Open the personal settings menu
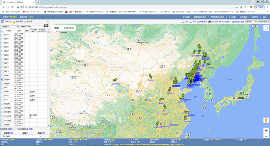This screenshot has height=146, width=270. [232, 17]
